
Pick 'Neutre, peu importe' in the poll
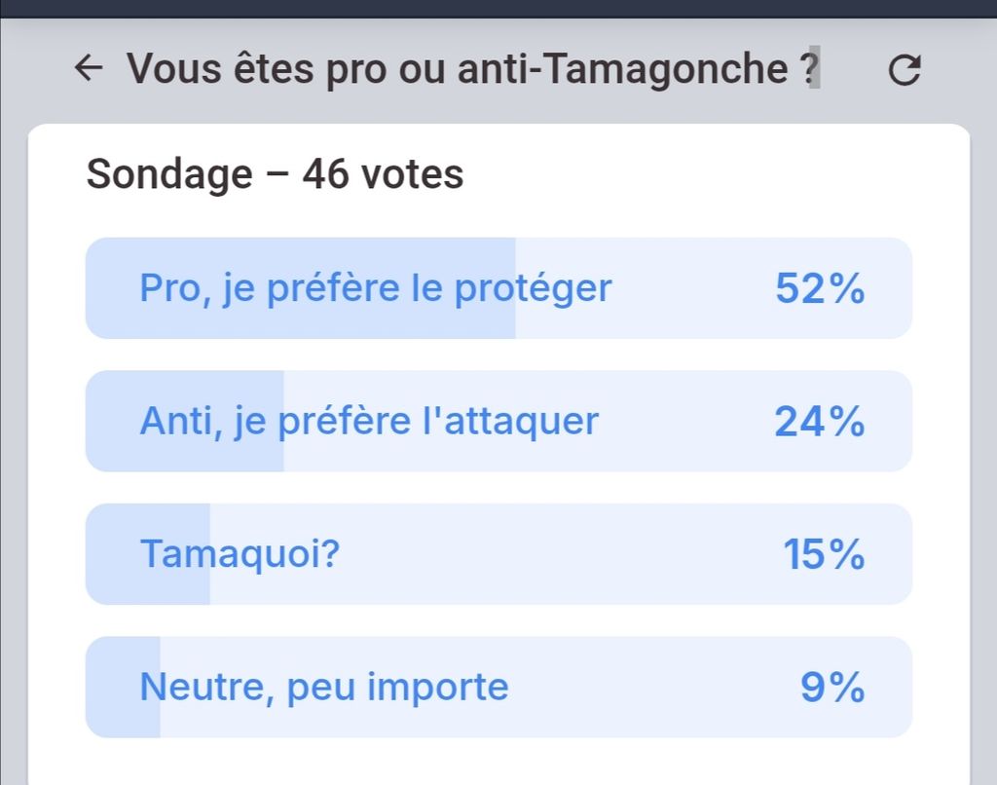coord(324,687)
